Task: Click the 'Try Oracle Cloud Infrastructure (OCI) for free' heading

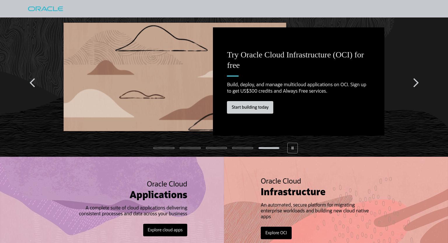Action: (295, 60)
